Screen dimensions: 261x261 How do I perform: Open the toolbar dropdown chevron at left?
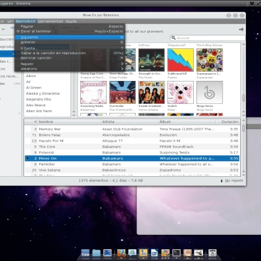[3, 29]
